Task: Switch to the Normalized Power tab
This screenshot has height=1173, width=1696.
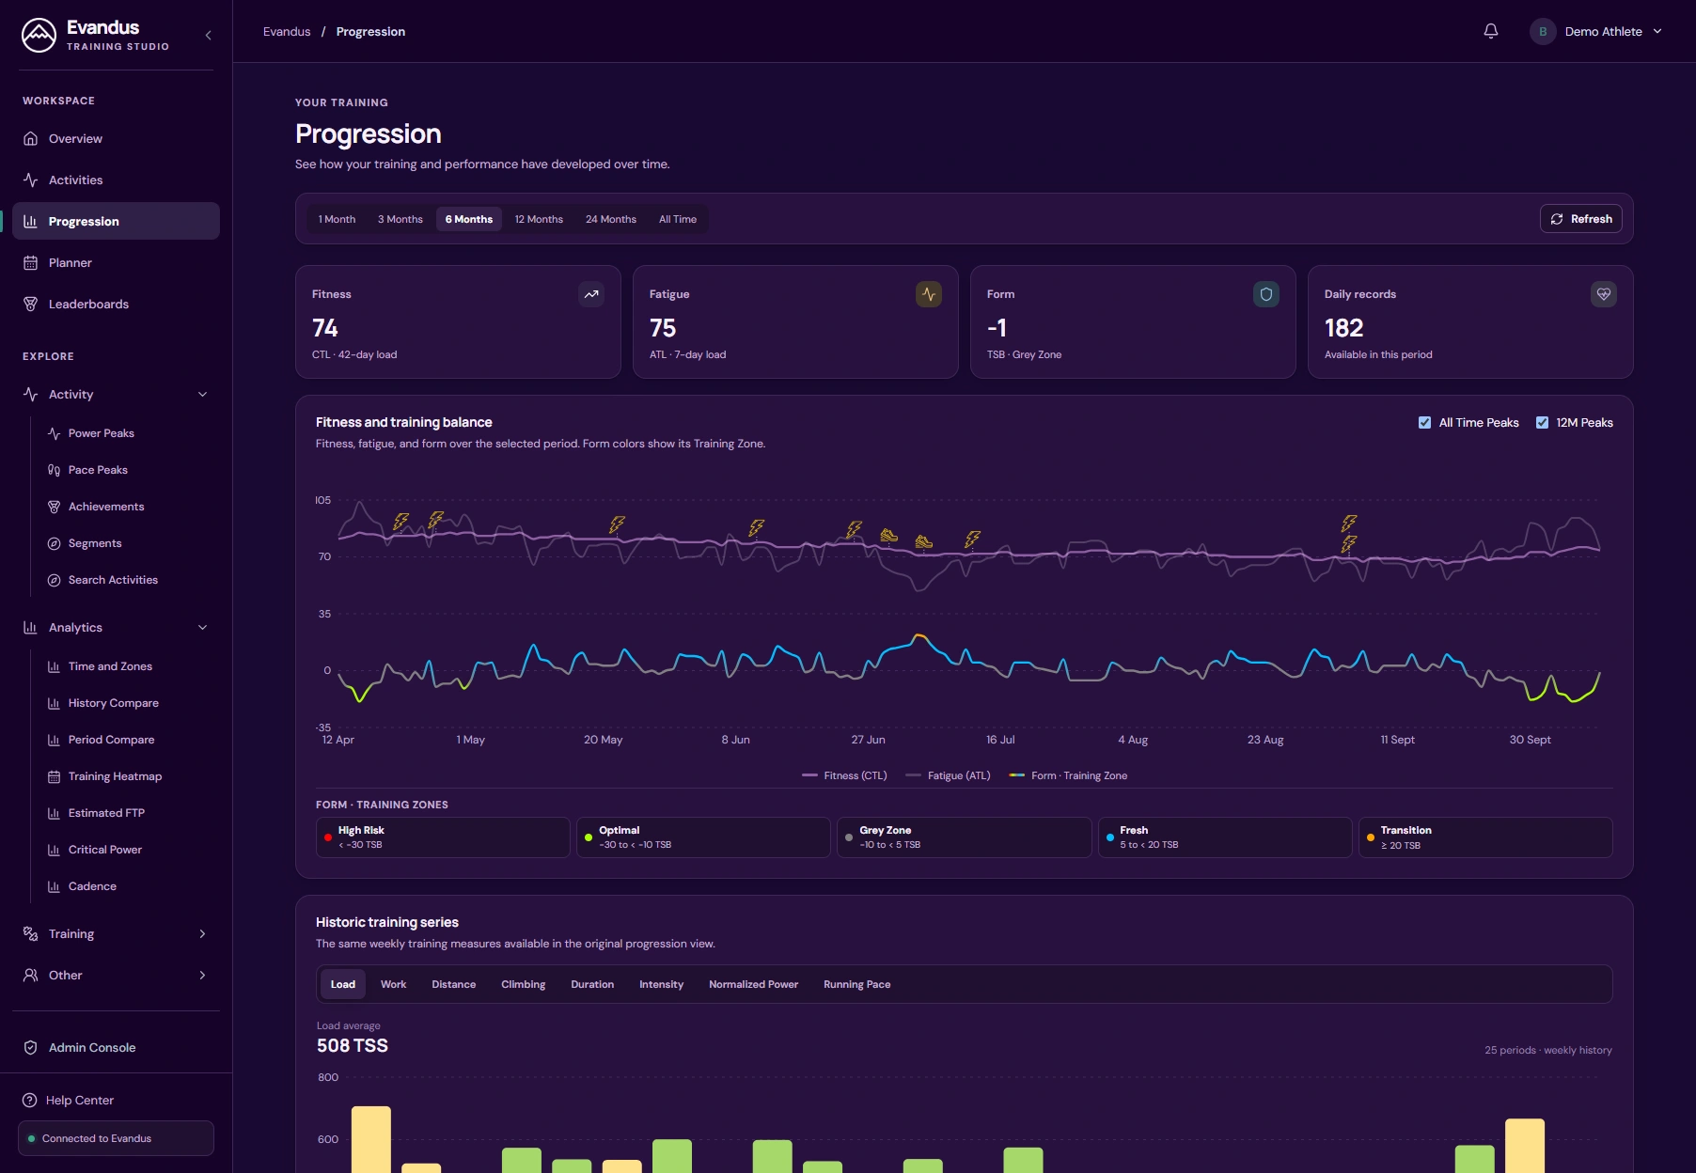Action: pos(753,984)
